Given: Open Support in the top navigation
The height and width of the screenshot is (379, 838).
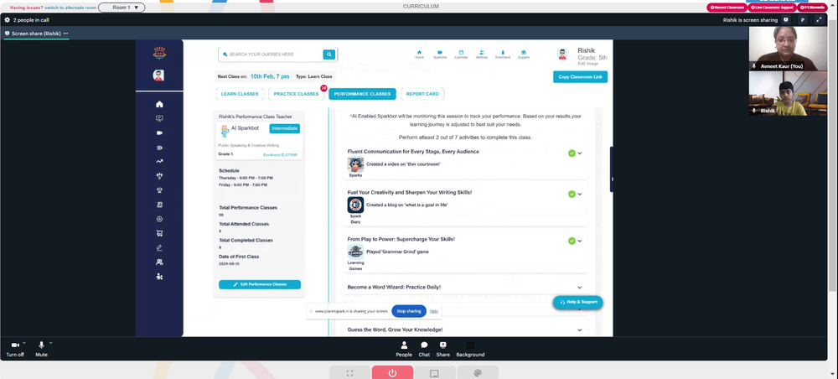Looking at the screenshot, I should (x=524, y=54).
